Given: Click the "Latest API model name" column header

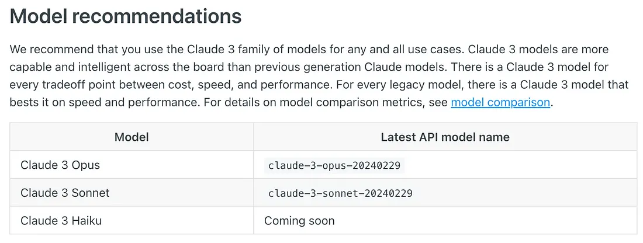Looking at the screenshot, I should pyautogui.click(x=445, y=137).
